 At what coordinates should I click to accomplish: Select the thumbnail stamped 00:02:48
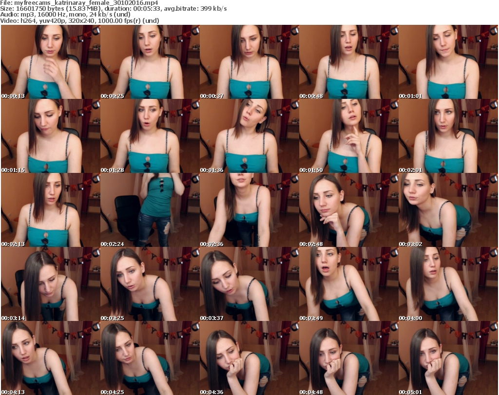click(x=349, y=210)
